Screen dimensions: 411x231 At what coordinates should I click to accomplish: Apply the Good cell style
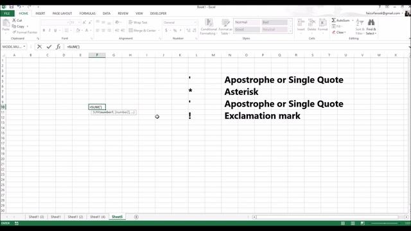pyautogui.click(x=247, y=30)
